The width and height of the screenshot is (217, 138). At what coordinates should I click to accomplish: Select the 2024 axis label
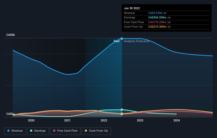click(177, 120)
